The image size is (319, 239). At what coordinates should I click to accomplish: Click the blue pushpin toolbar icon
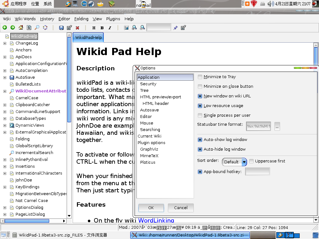[175, 28]
